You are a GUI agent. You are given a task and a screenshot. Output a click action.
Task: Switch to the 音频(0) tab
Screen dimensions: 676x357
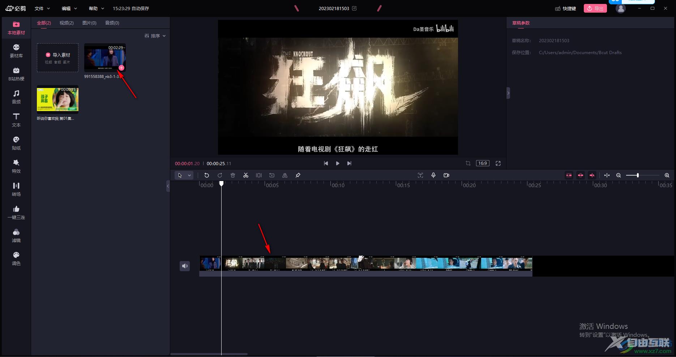[112, 23]
